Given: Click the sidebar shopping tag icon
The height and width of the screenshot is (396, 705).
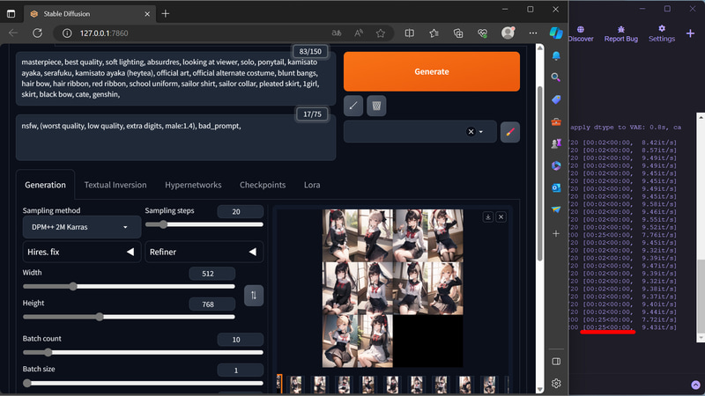Looking at the screenshot, I should pyautogui.click(x=556, y=99).
